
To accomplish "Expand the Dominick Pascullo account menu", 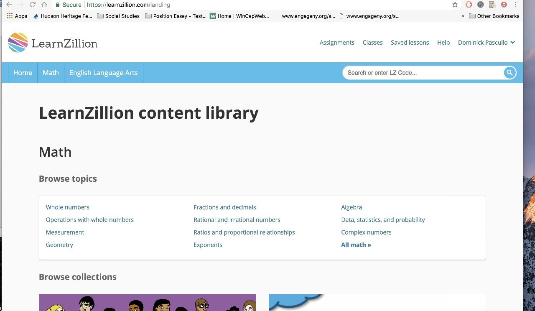I will coord(486,42).
